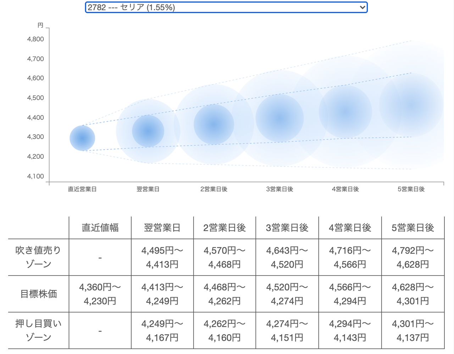Image resolution: width=454 pixels, height=354 pixels.
Task: Click the 4,301円〜4,137円 cell in 押し目買いゾーン row
Action: pos(413,330)
